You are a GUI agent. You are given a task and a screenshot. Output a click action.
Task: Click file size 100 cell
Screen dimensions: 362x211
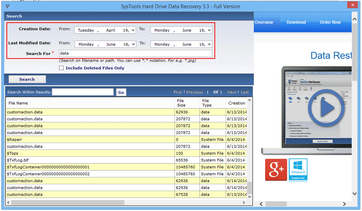tap(187, 153)
